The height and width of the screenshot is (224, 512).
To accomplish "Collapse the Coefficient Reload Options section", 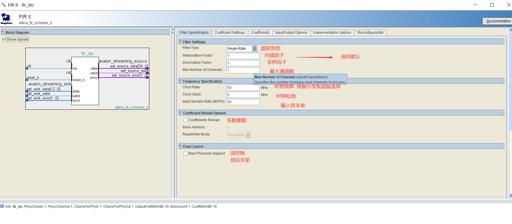I will [180, 113].
